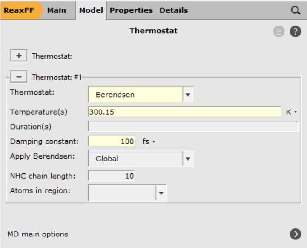Click the Damping constant value field
The width and height of the screenshot is (307, 248).
pyautogui.click(x=112, y=141)
